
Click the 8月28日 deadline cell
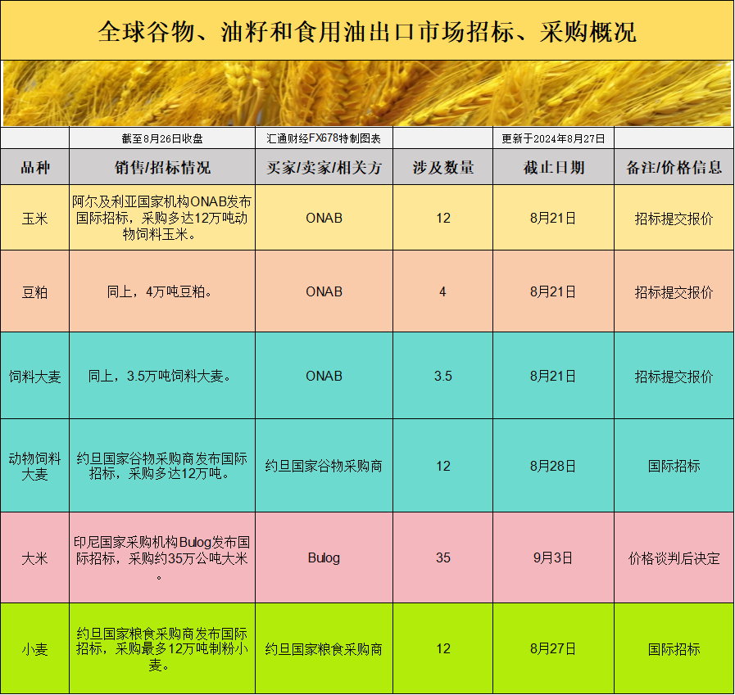pos(553,466)
